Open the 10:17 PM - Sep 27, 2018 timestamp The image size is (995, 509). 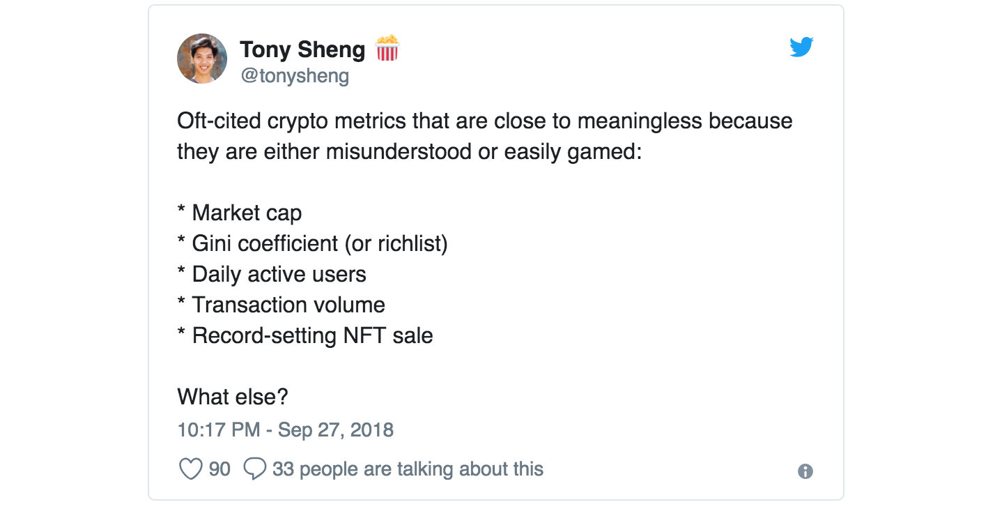point(286,430)
